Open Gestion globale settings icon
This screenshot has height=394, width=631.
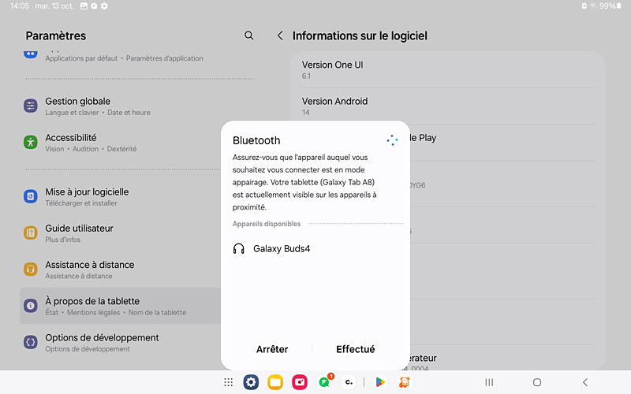point(31,106)
